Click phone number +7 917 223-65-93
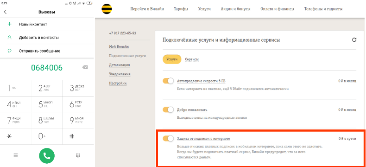Viewport: 366px width, 167px height. click(x=122, y=33)
